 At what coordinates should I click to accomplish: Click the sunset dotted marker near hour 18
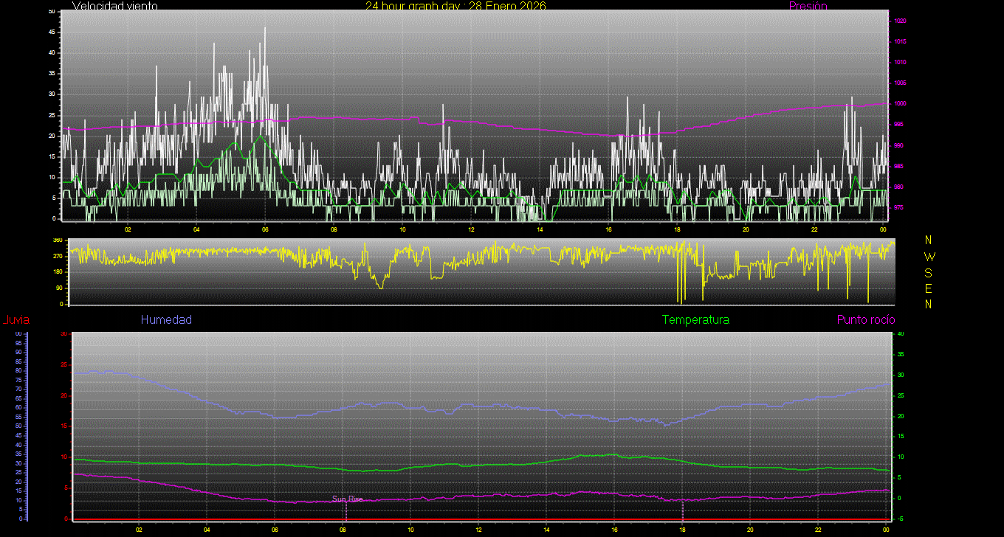point(682,510)
